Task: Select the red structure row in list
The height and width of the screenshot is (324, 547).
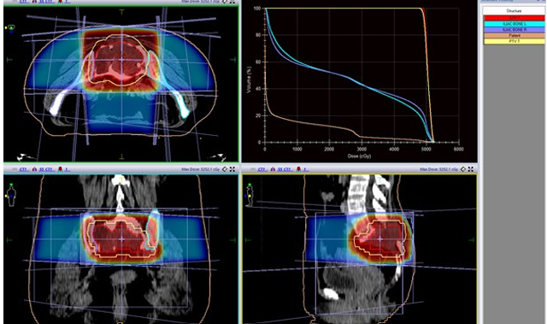Action: click(515, 18)
